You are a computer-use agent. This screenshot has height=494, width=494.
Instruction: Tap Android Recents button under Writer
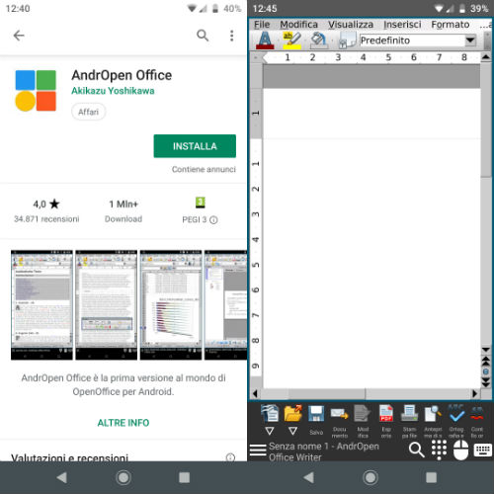(431, 477)
